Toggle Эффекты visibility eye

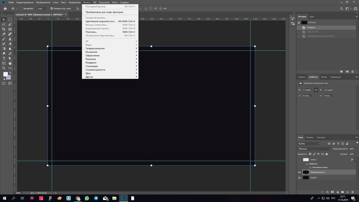[x=307, y=164]
